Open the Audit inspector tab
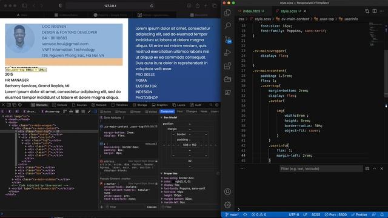 click(x=195, y=105)
